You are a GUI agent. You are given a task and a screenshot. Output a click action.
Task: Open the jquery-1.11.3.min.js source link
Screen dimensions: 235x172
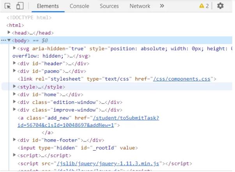coord(108,163)
